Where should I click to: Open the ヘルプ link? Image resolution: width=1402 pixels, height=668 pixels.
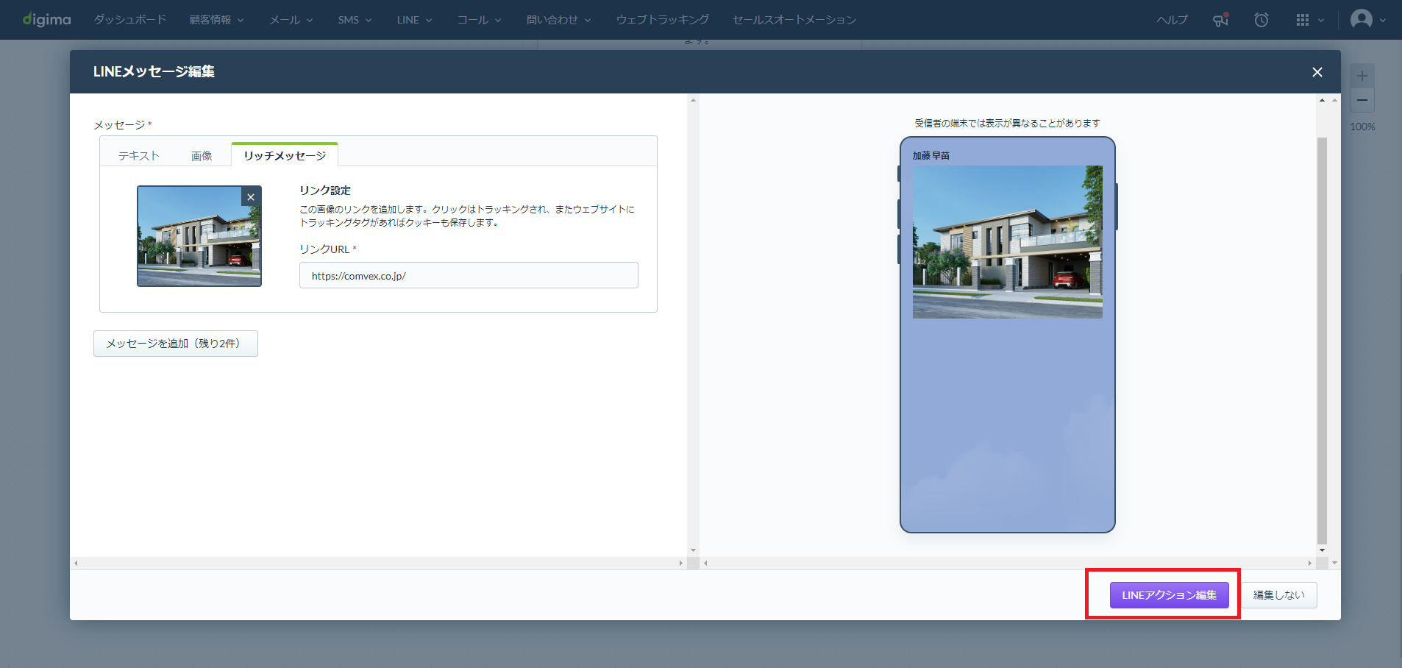(1173, 20)
